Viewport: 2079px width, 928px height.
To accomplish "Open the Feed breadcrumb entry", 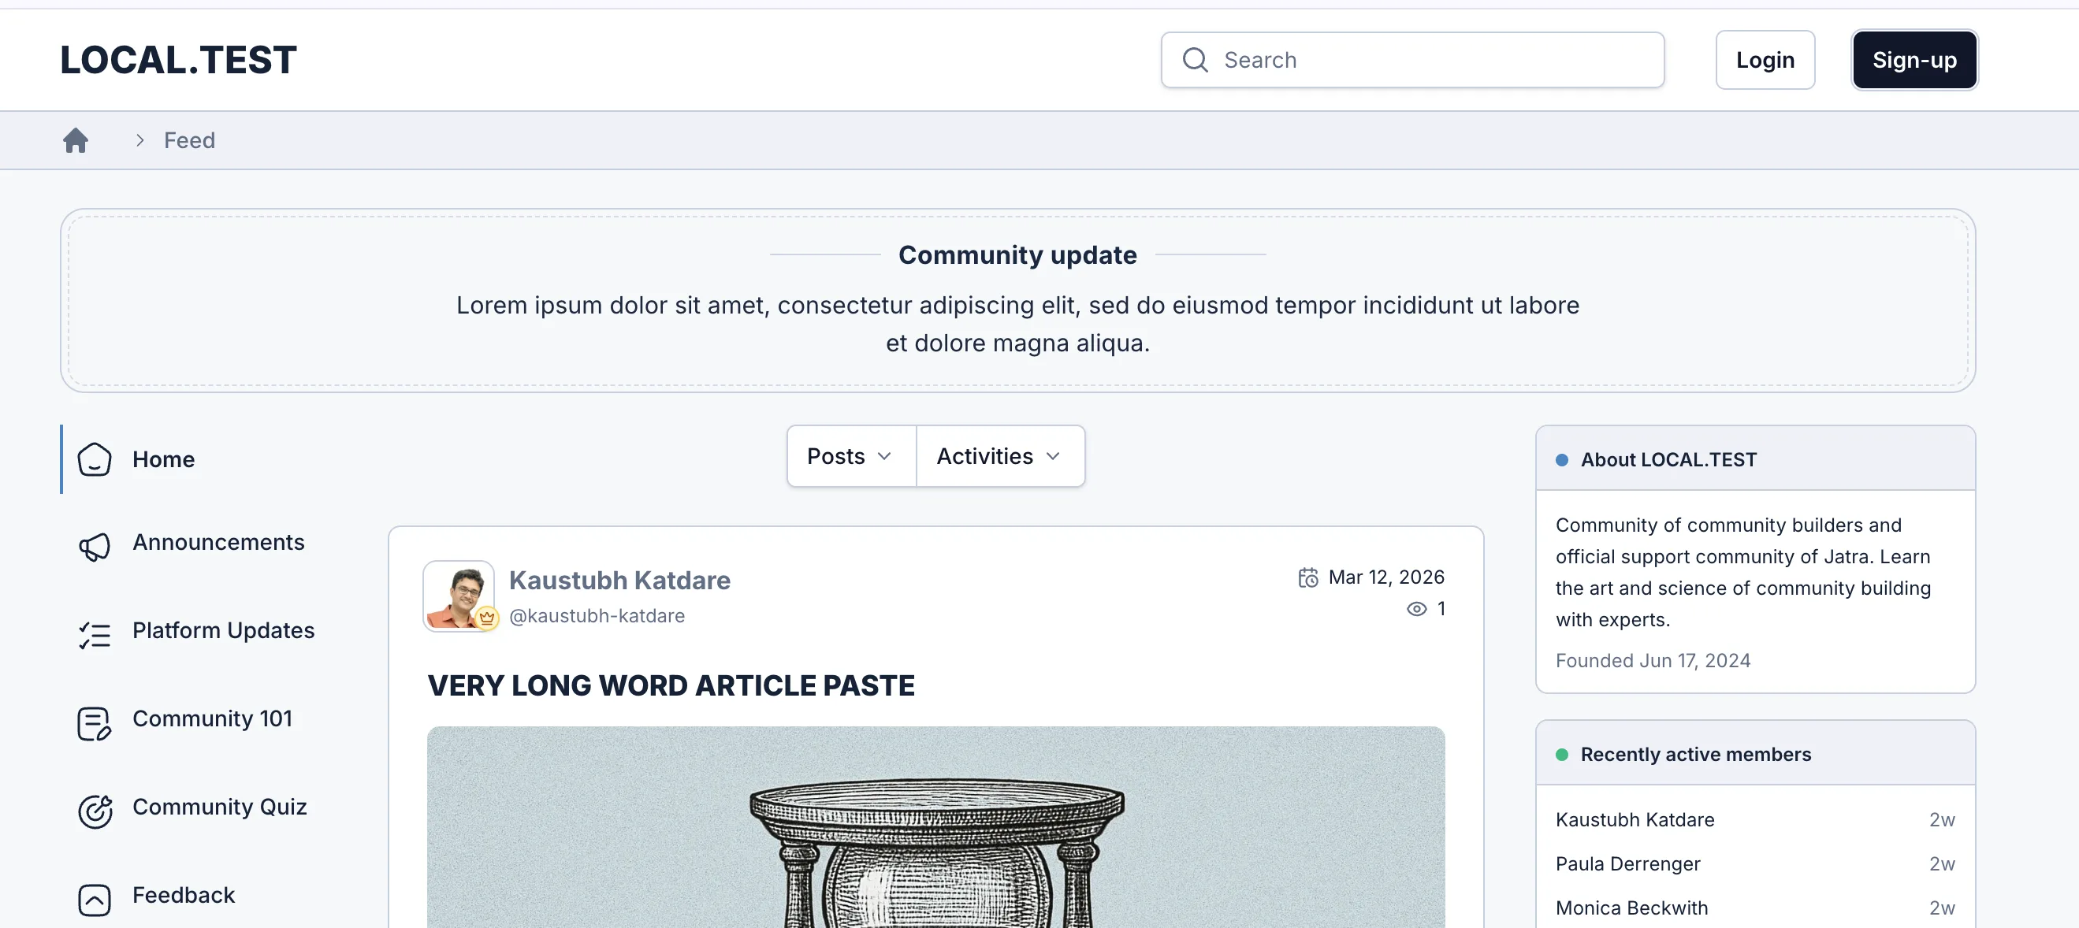I will (x=190, y=139).
